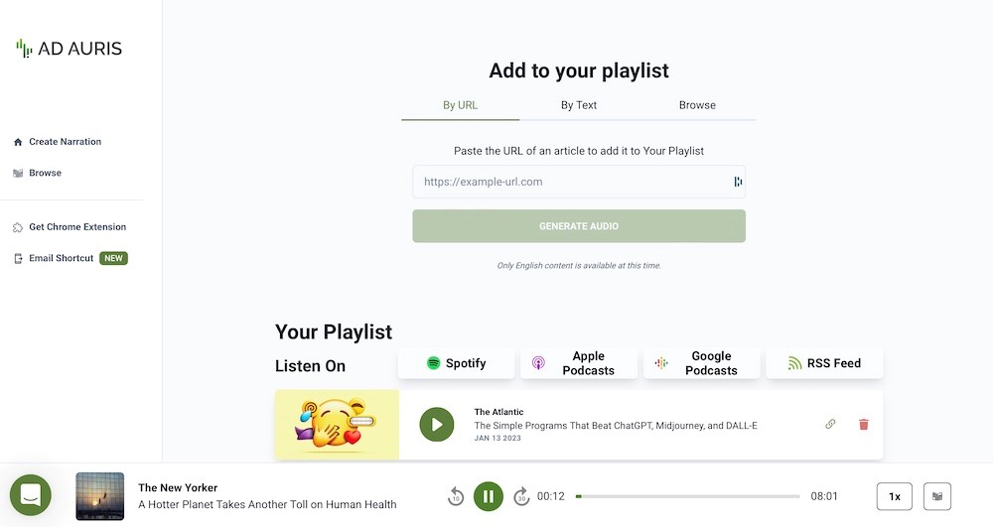993x527 pixels.
Task: Open Apple Podcasts listening option
Action: [579, 363]
